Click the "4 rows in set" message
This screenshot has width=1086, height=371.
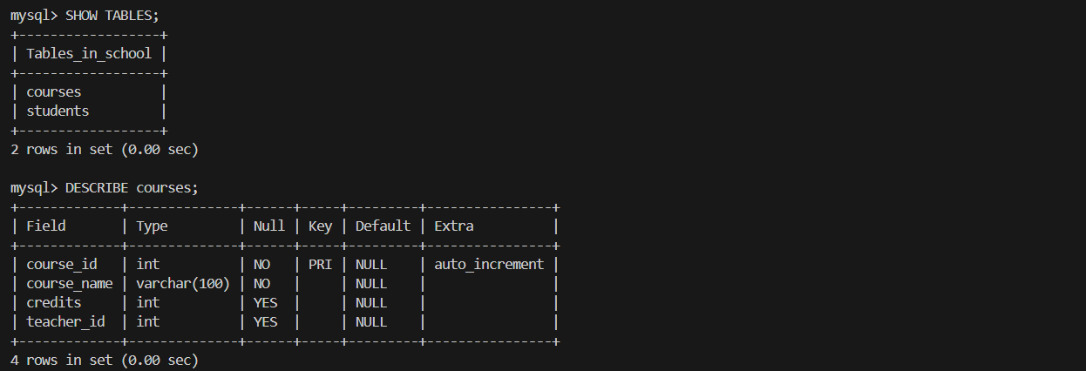click(x=105, y=360)
